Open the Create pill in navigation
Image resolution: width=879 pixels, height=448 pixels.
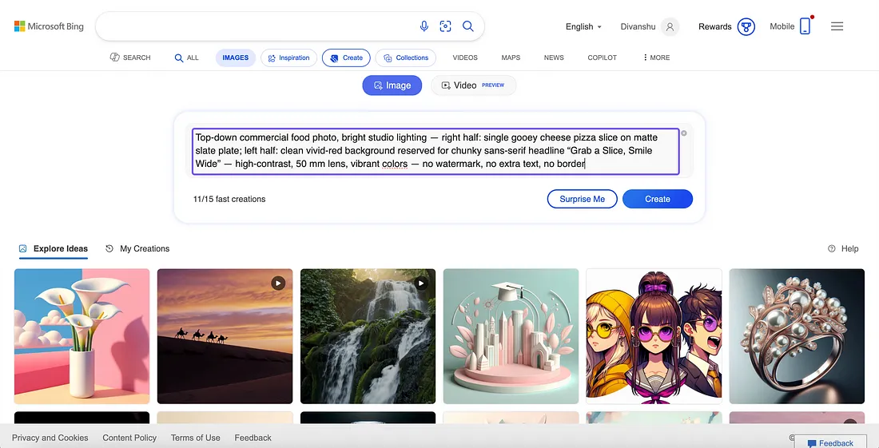point(347,57)
